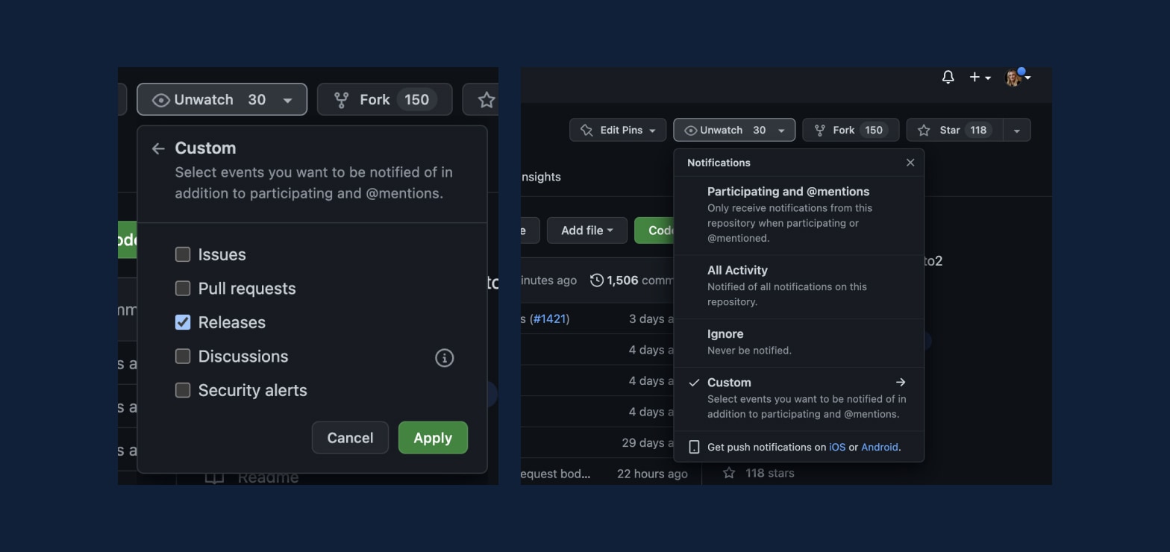Tick the Security alerts checkbox

point(183,390)
